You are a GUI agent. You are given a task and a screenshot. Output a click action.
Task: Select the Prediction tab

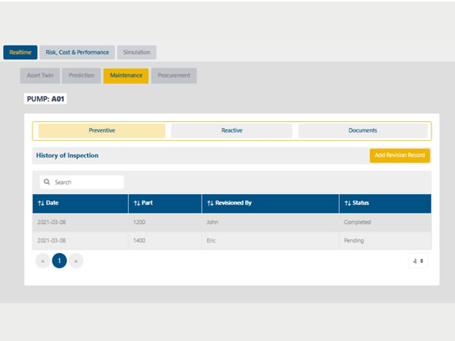coord(82,76)
